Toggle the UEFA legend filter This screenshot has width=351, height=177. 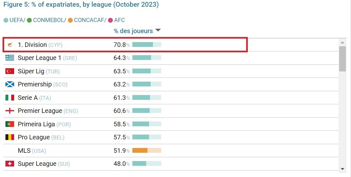(14, 20)
